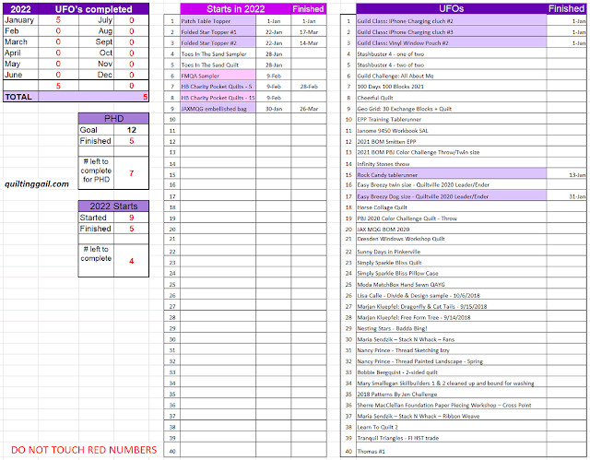Click the red January count 5 cell
590x460 pixels.
point(58,20)
